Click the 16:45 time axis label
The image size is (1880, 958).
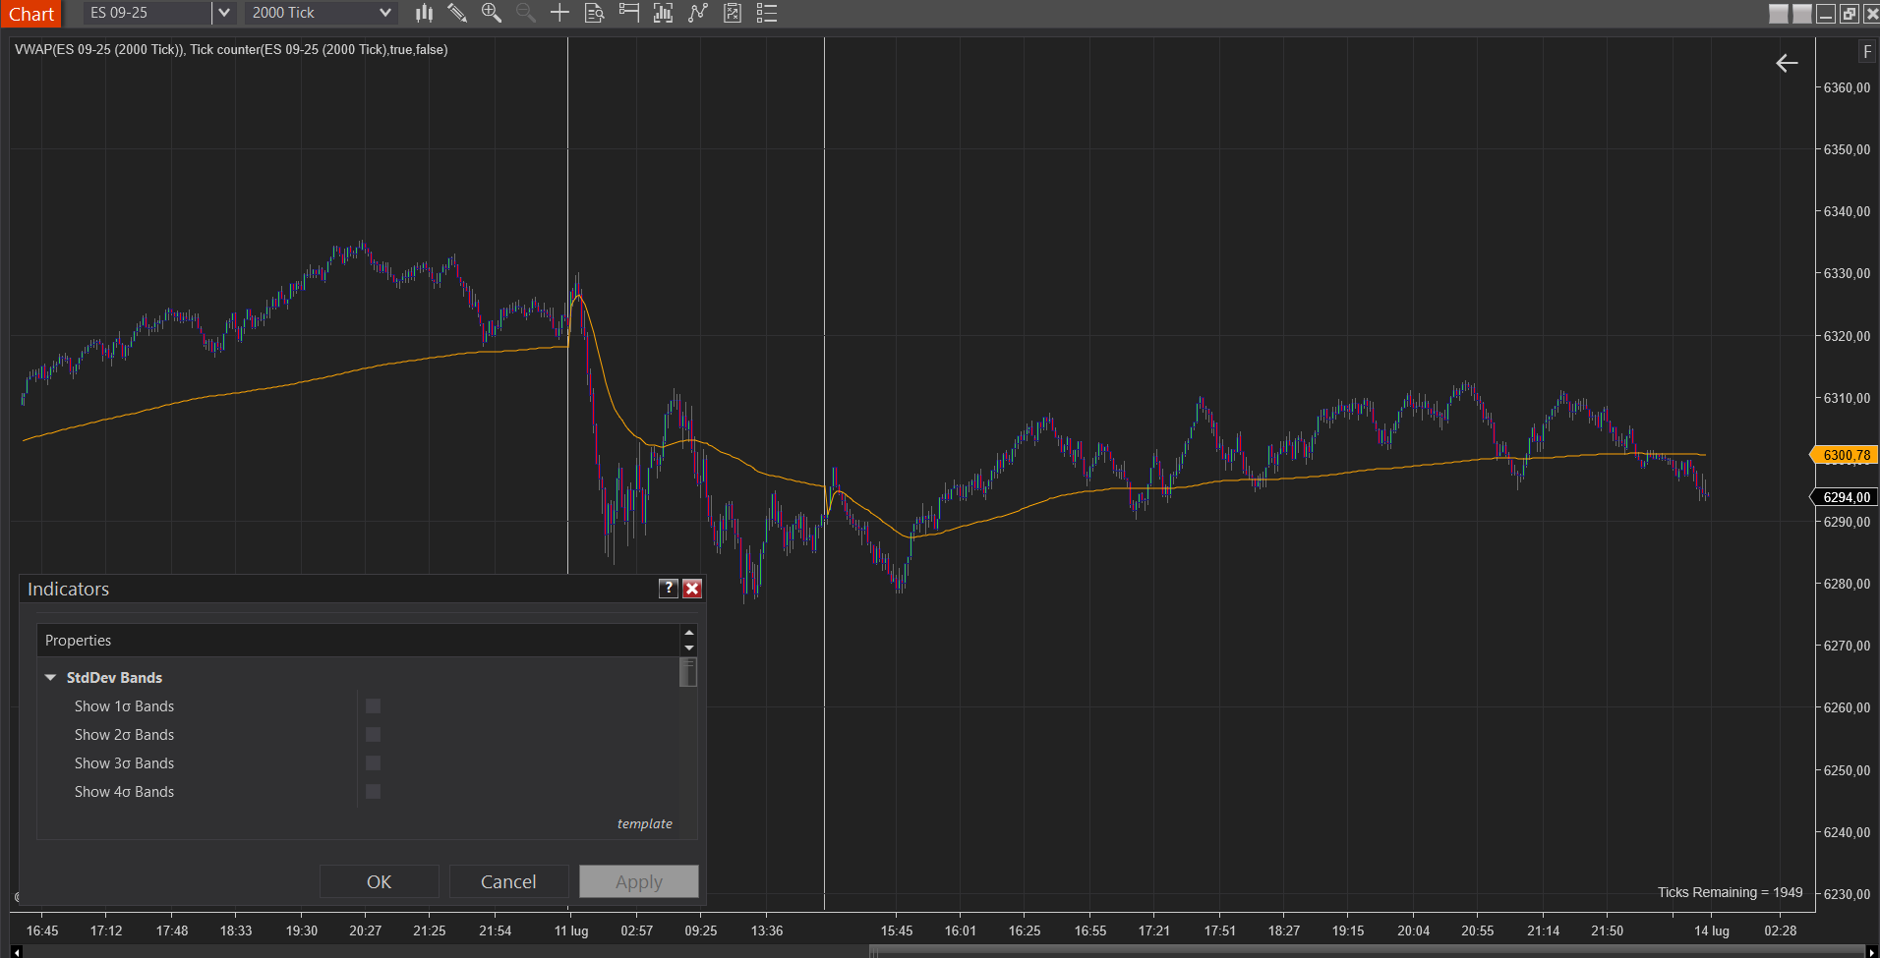point(42,930)
